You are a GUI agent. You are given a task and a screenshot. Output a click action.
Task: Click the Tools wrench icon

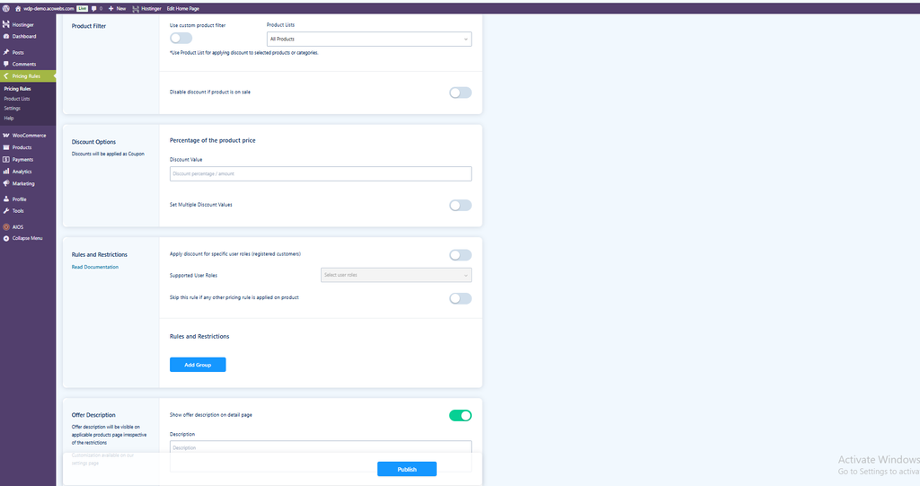coord(6,211)
